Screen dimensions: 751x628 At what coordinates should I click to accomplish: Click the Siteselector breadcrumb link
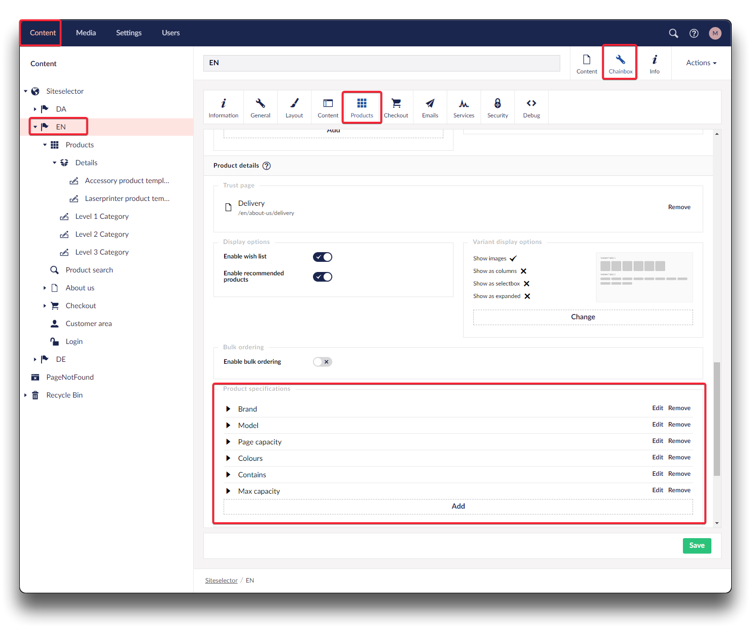[221, 581]
